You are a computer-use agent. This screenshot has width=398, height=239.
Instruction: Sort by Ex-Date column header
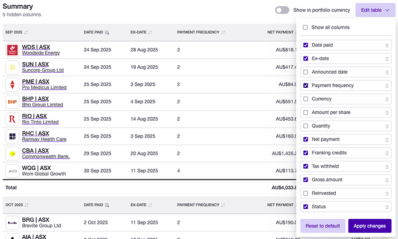141,32
